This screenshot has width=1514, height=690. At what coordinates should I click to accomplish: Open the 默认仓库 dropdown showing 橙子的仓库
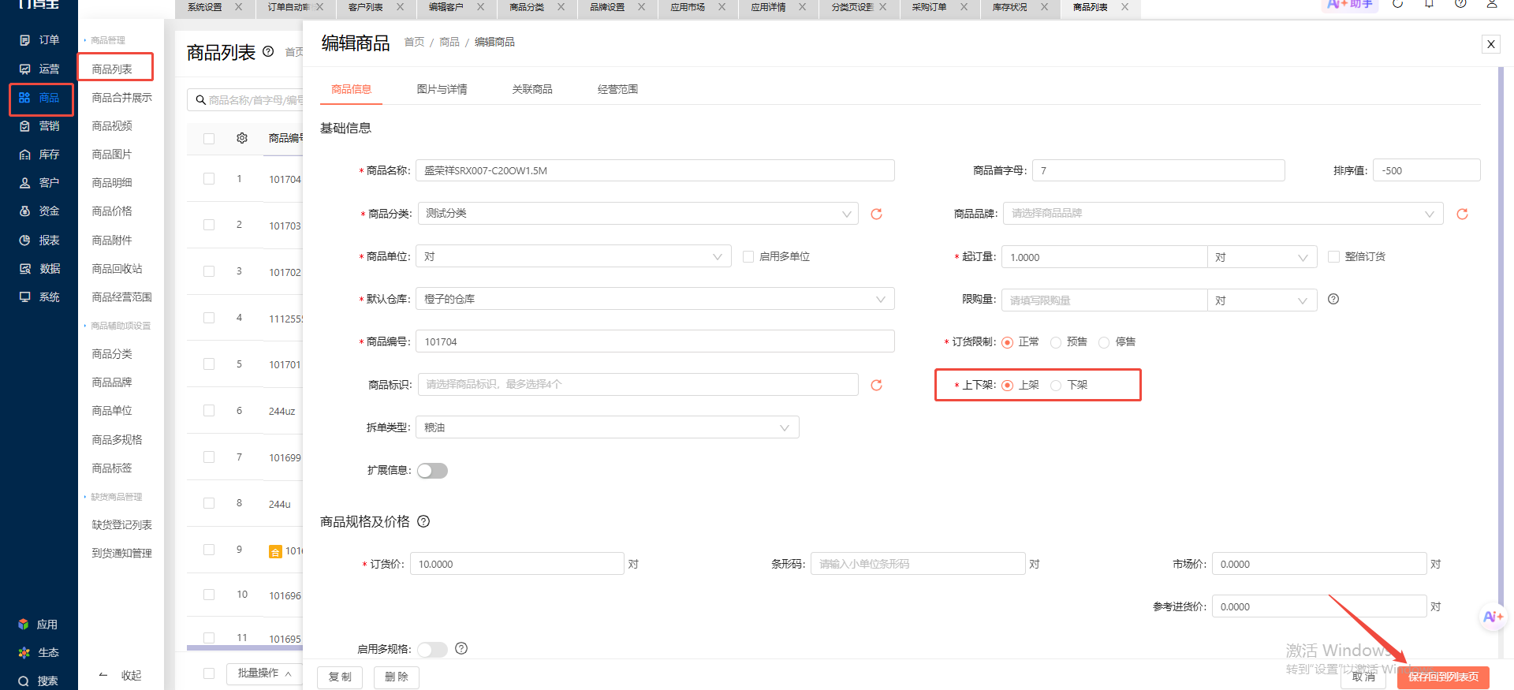pyautogui.click(x=655, y=299)
